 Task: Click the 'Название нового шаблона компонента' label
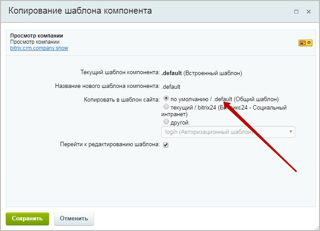[107, 86]
